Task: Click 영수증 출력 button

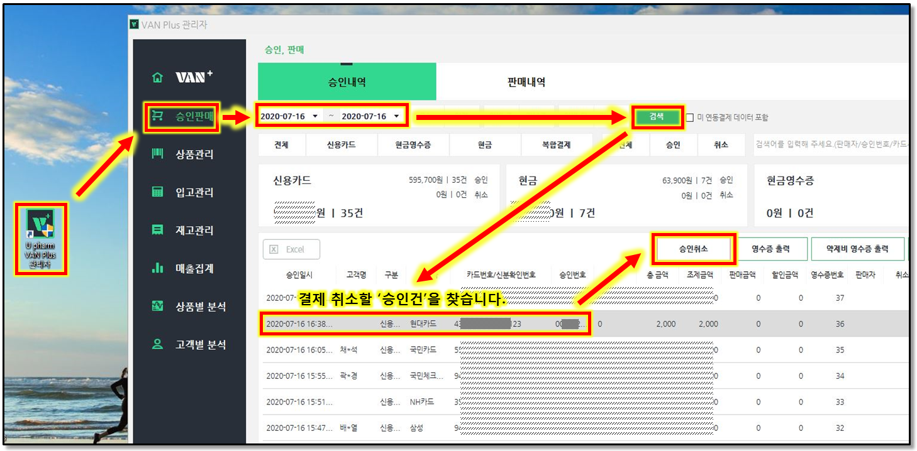Action: tap(770, 249)
